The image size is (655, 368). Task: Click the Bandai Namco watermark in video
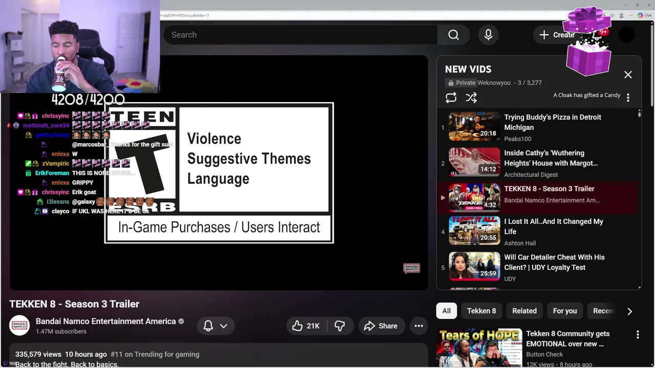coord(411,268)
